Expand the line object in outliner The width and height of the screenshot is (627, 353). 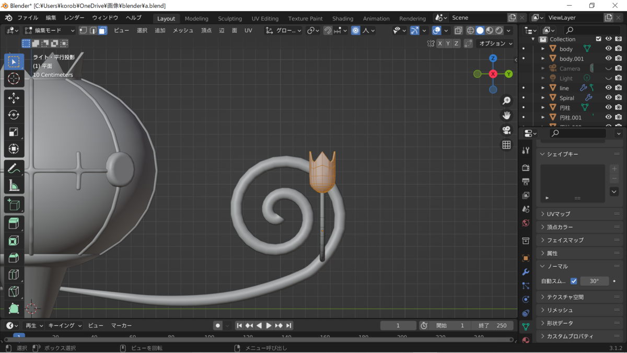[543, 88]
